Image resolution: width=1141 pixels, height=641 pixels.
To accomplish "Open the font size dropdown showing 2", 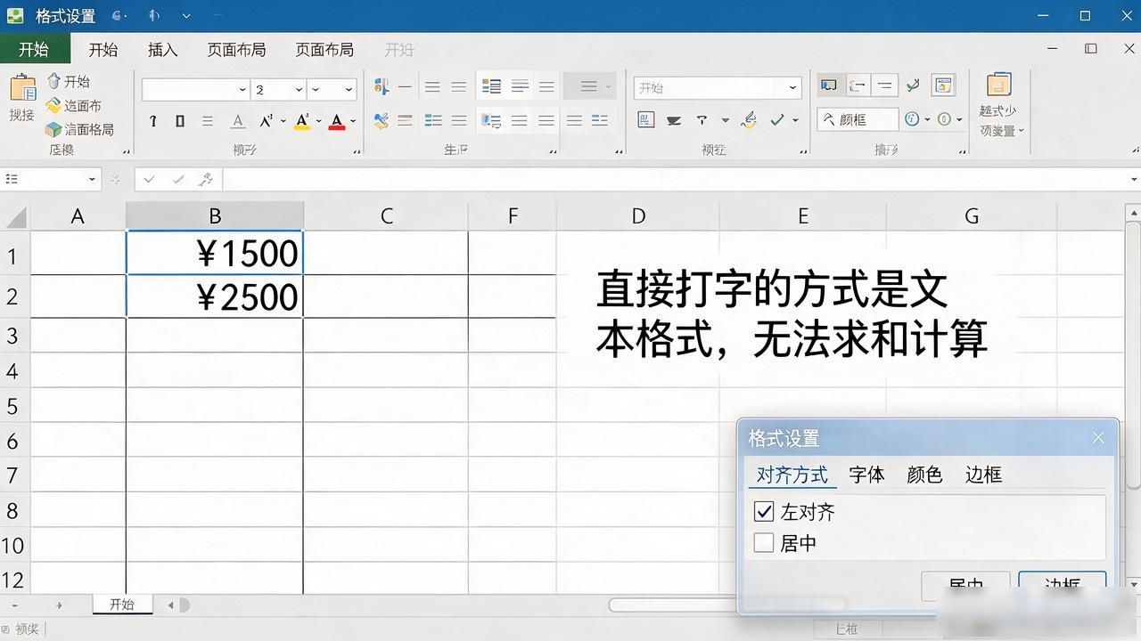I will (298, 89).
